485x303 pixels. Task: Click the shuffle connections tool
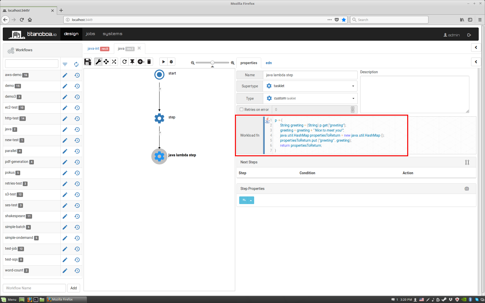point(114,62)
